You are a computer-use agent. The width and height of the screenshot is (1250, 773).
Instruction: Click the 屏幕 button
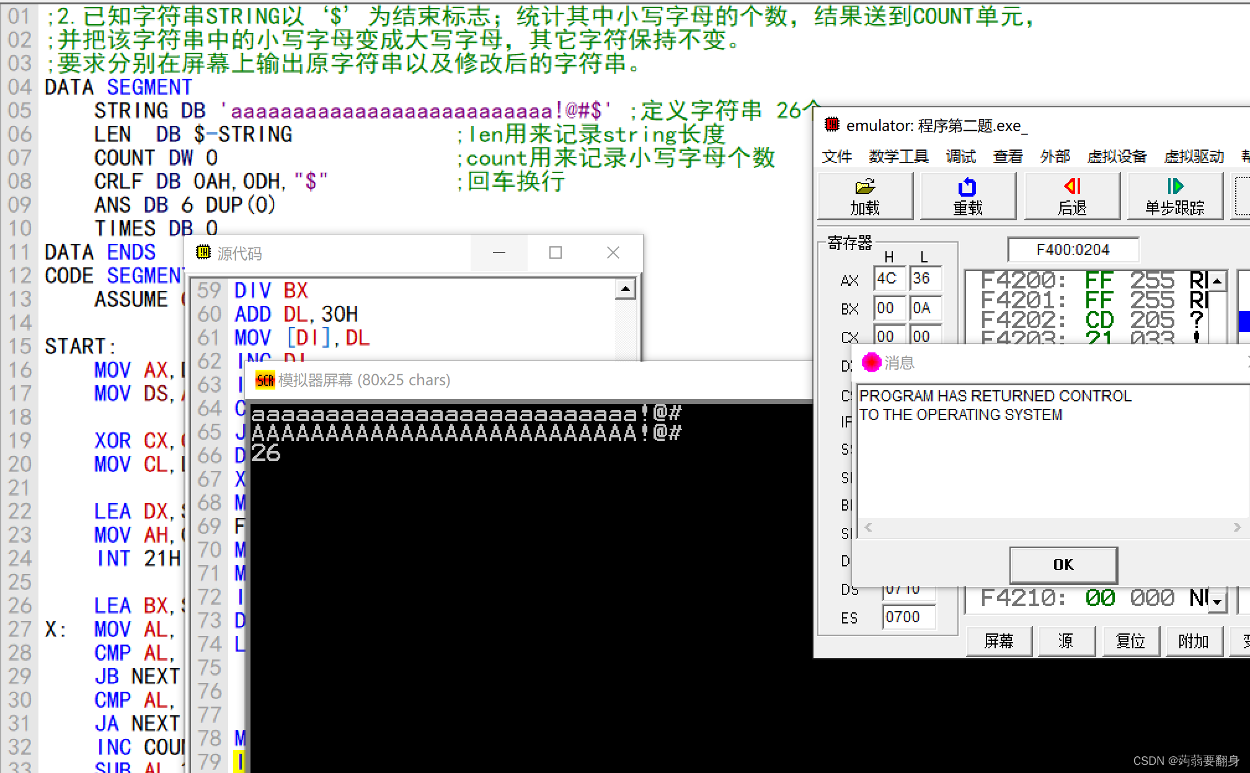pyautogui.click(x=999, y=641)
